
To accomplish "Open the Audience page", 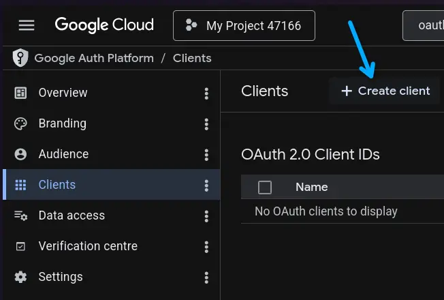I will point(111,154).
